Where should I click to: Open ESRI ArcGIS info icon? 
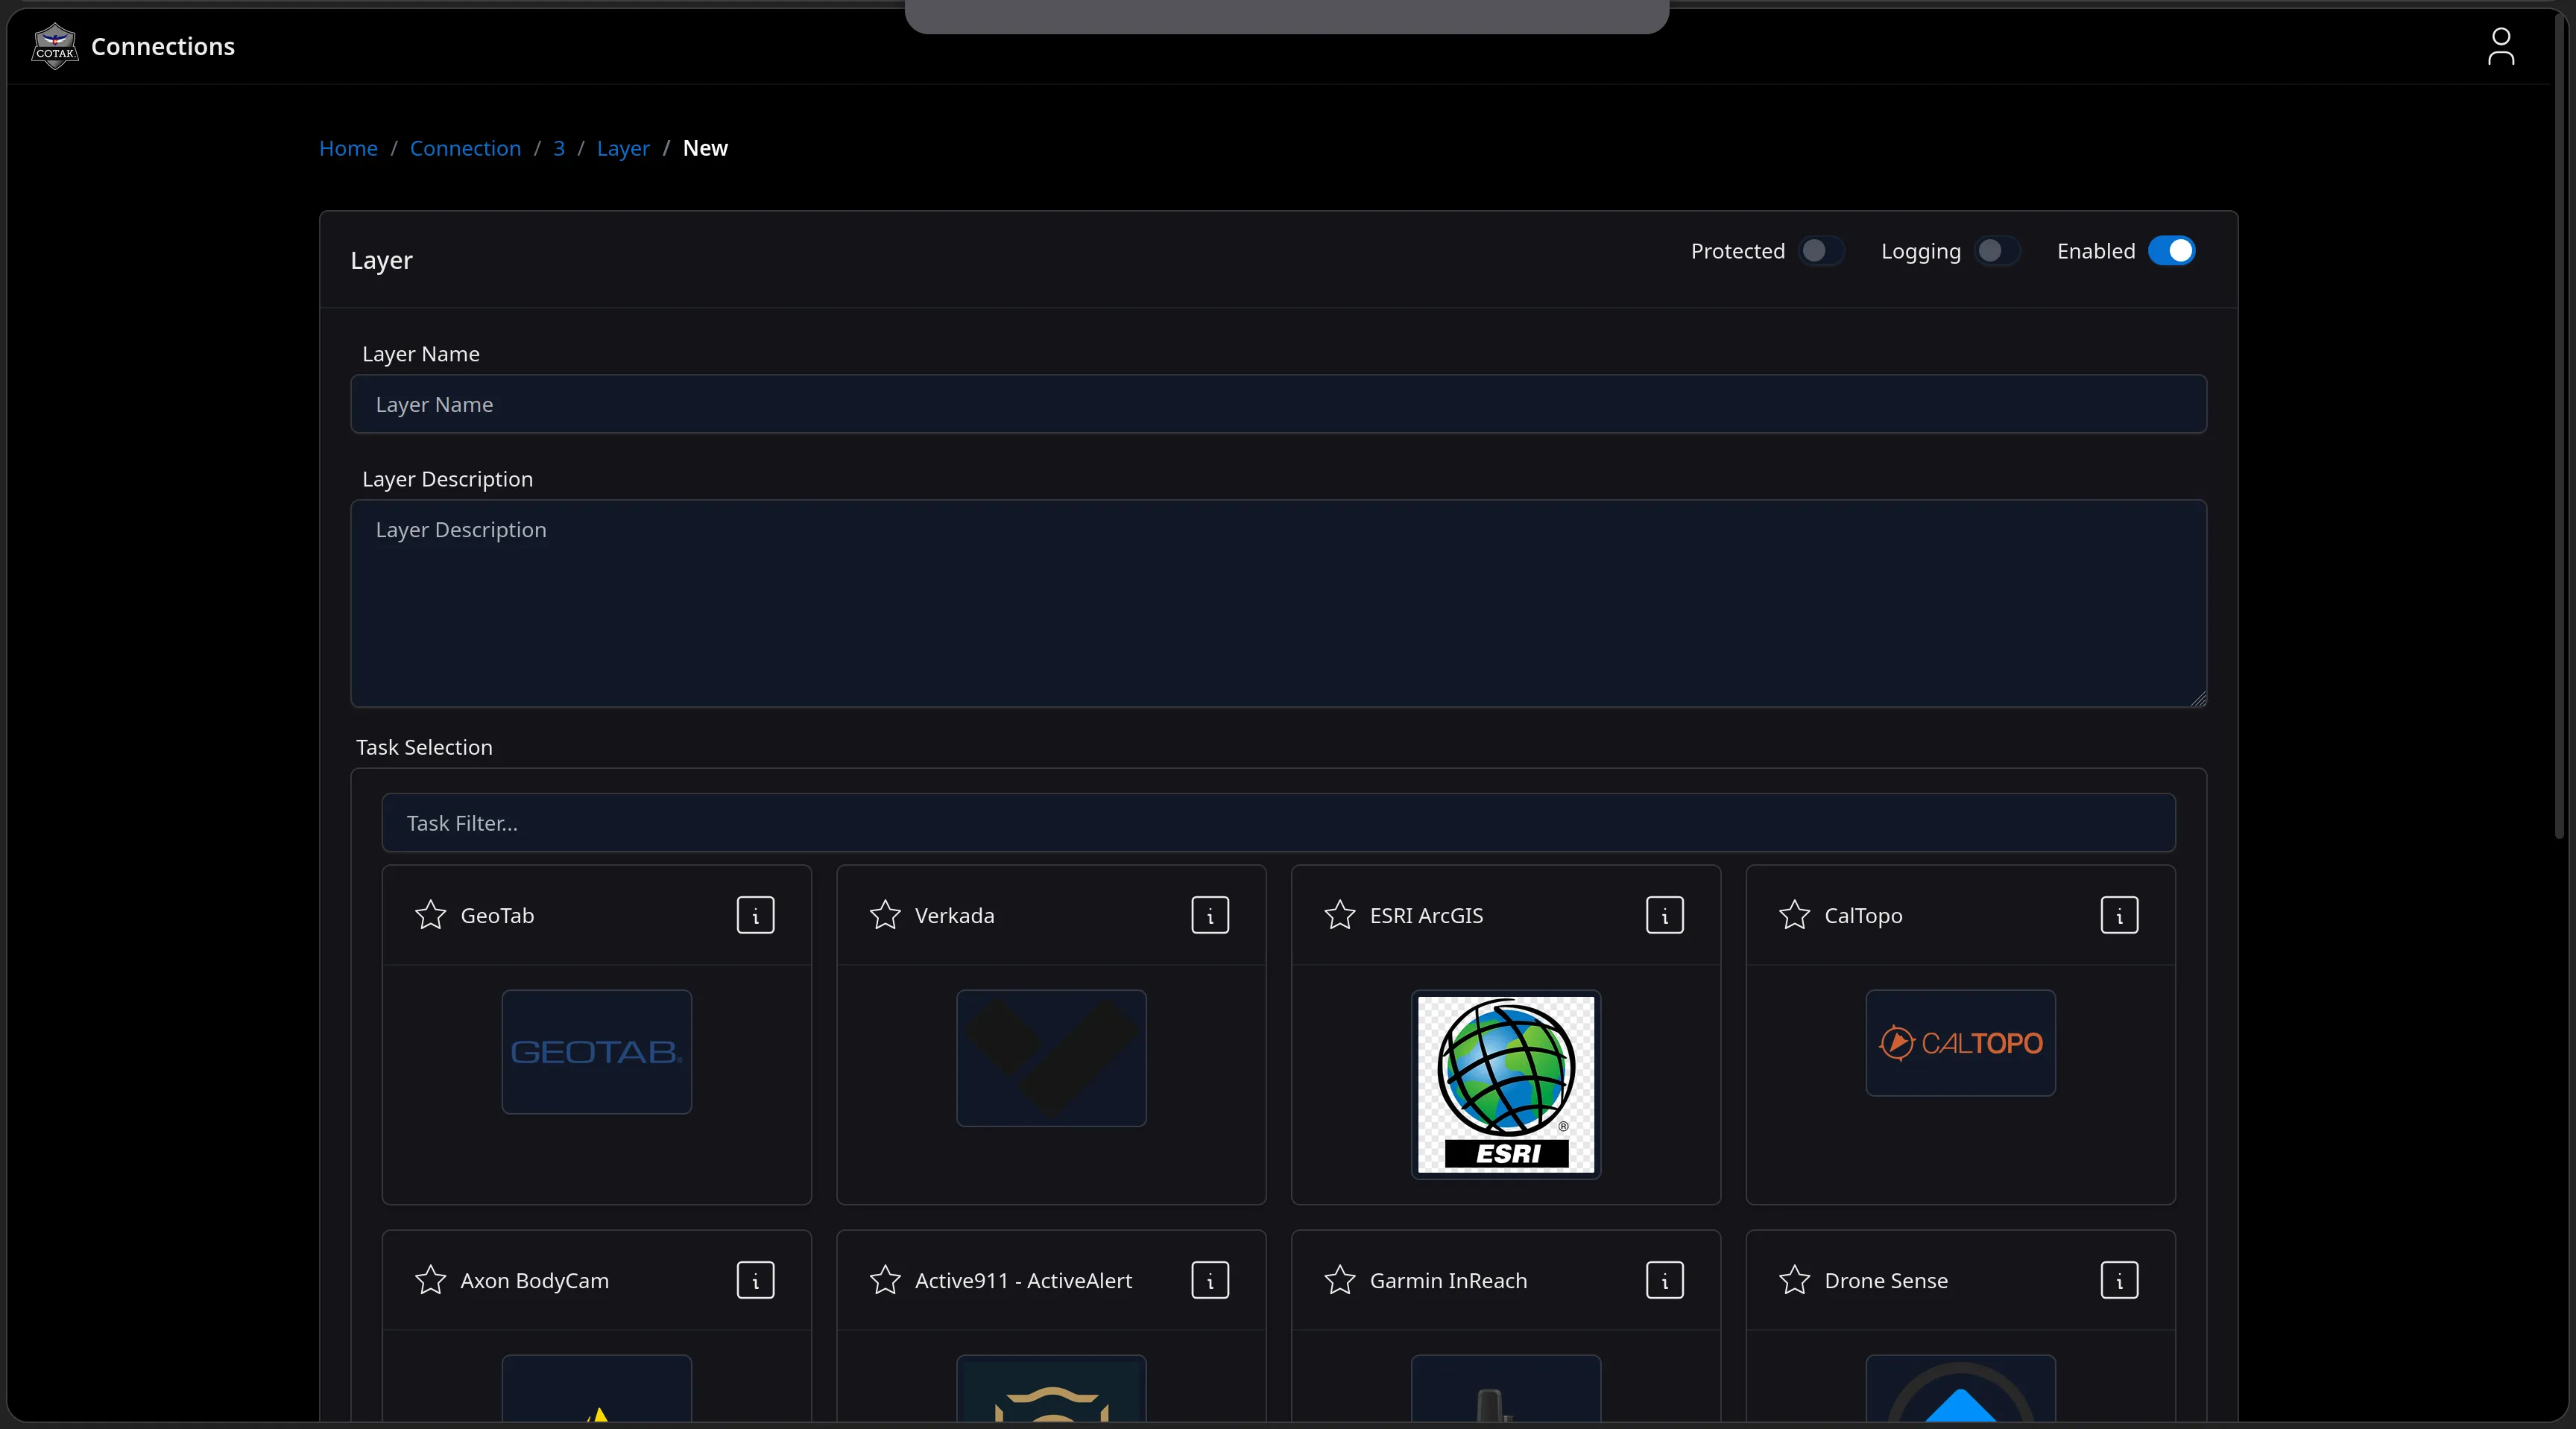(x=1665, y=914)
